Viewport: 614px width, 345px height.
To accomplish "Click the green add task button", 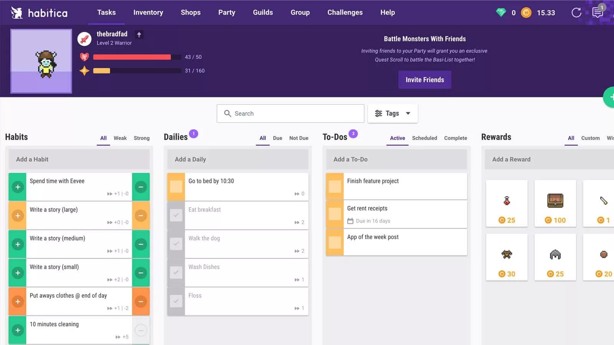I will [x=609, y=97].
